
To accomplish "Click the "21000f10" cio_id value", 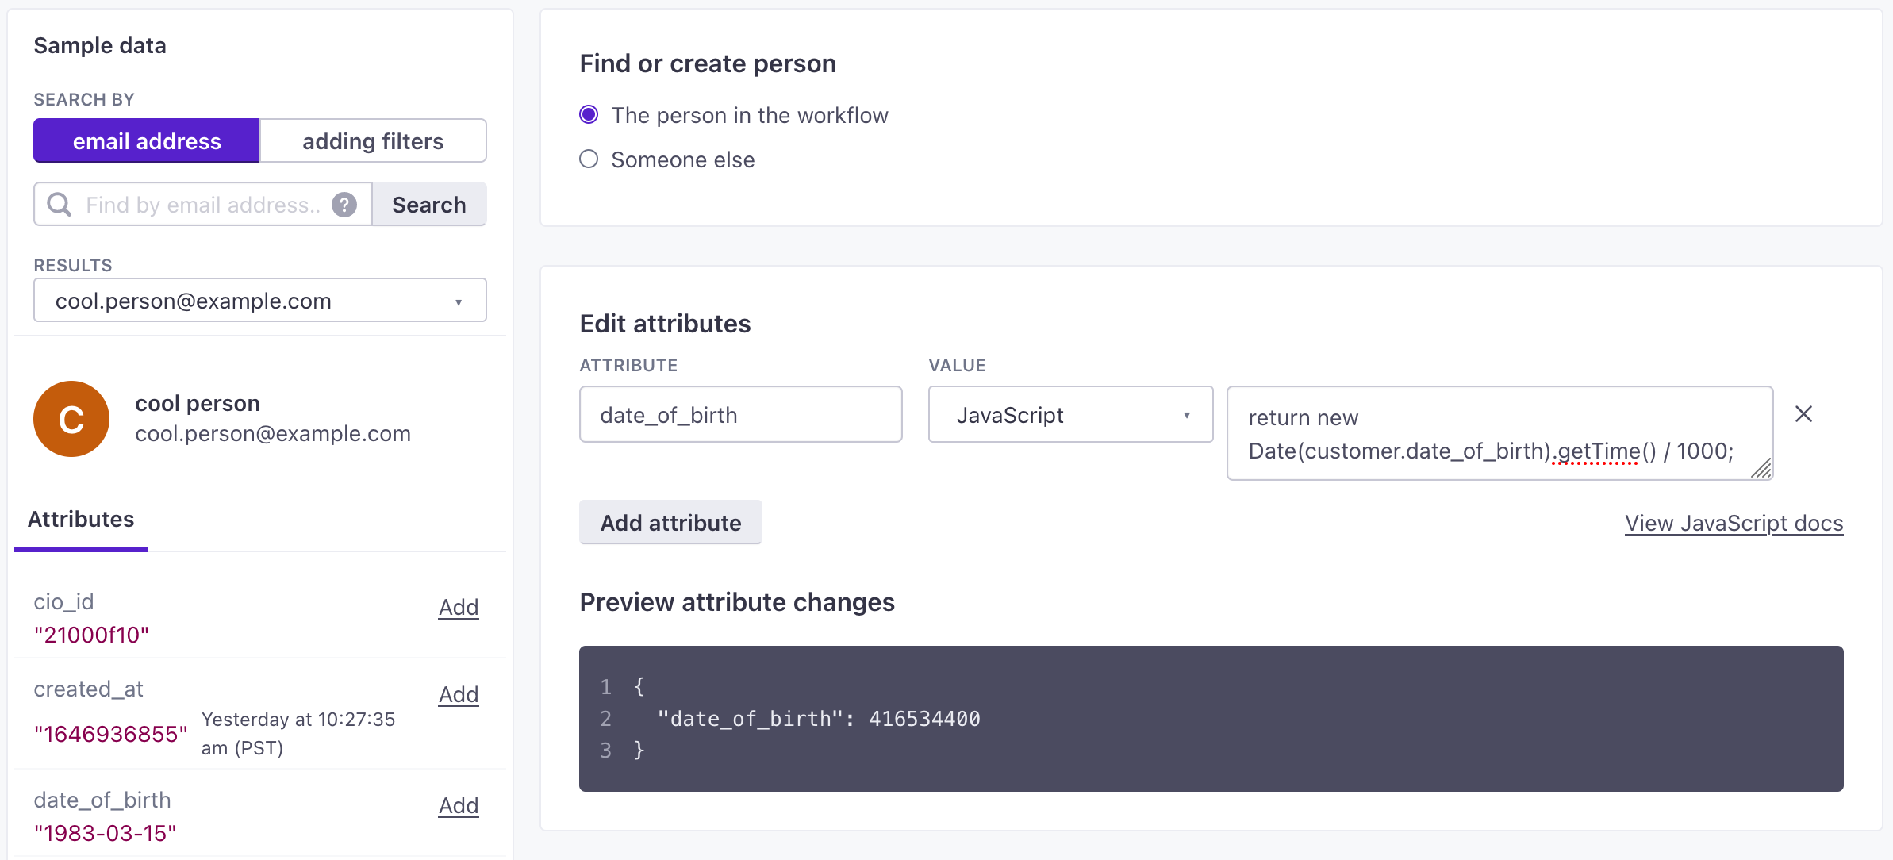I will coord(91,635).
